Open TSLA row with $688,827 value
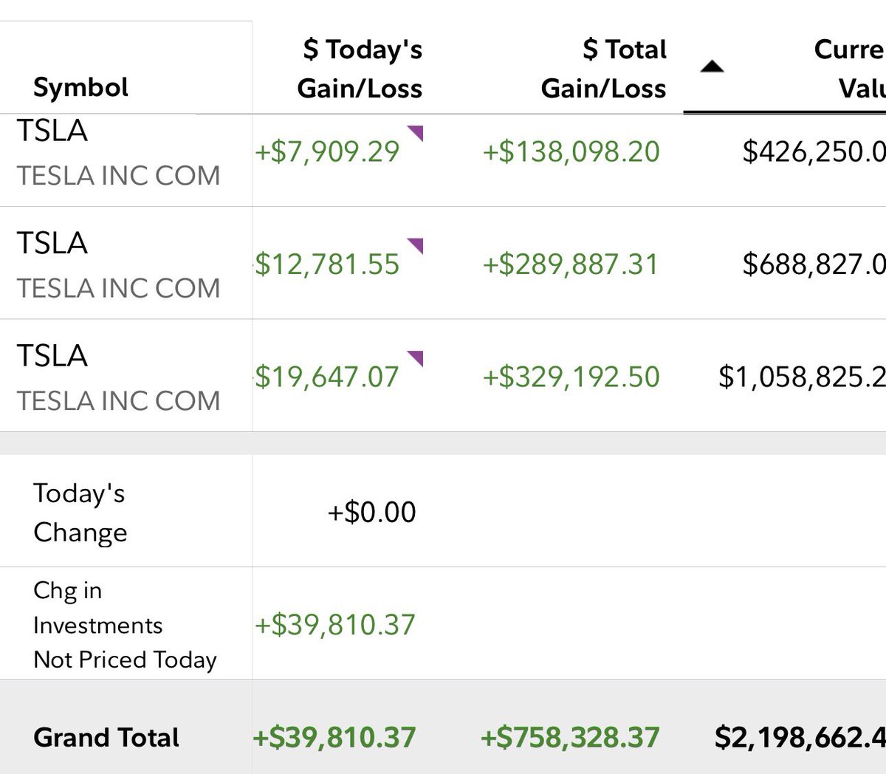This screenshot has width=886, height=774. (x=443, y=263)
